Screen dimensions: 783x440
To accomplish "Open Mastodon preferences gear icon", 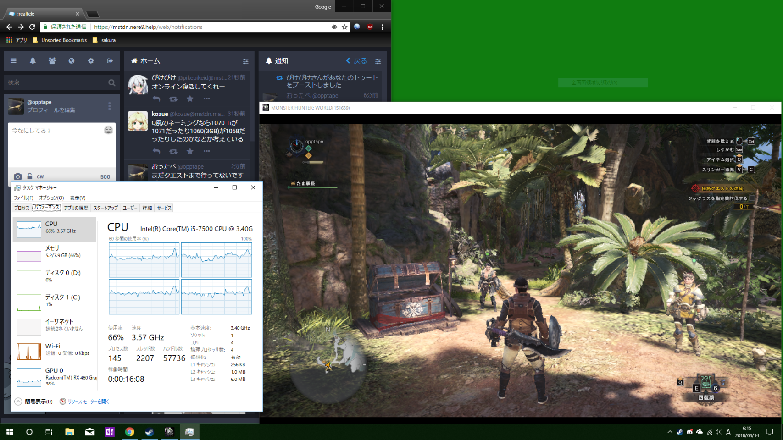I will point(91,61).
